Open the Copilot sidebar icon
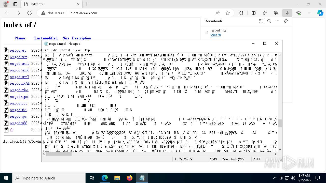This screenshot has height=183, width=326. (320, 13)
